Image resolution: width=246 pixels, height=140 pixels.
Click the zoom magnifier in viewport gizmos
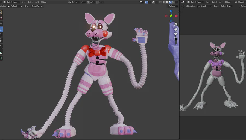point(176,25)
